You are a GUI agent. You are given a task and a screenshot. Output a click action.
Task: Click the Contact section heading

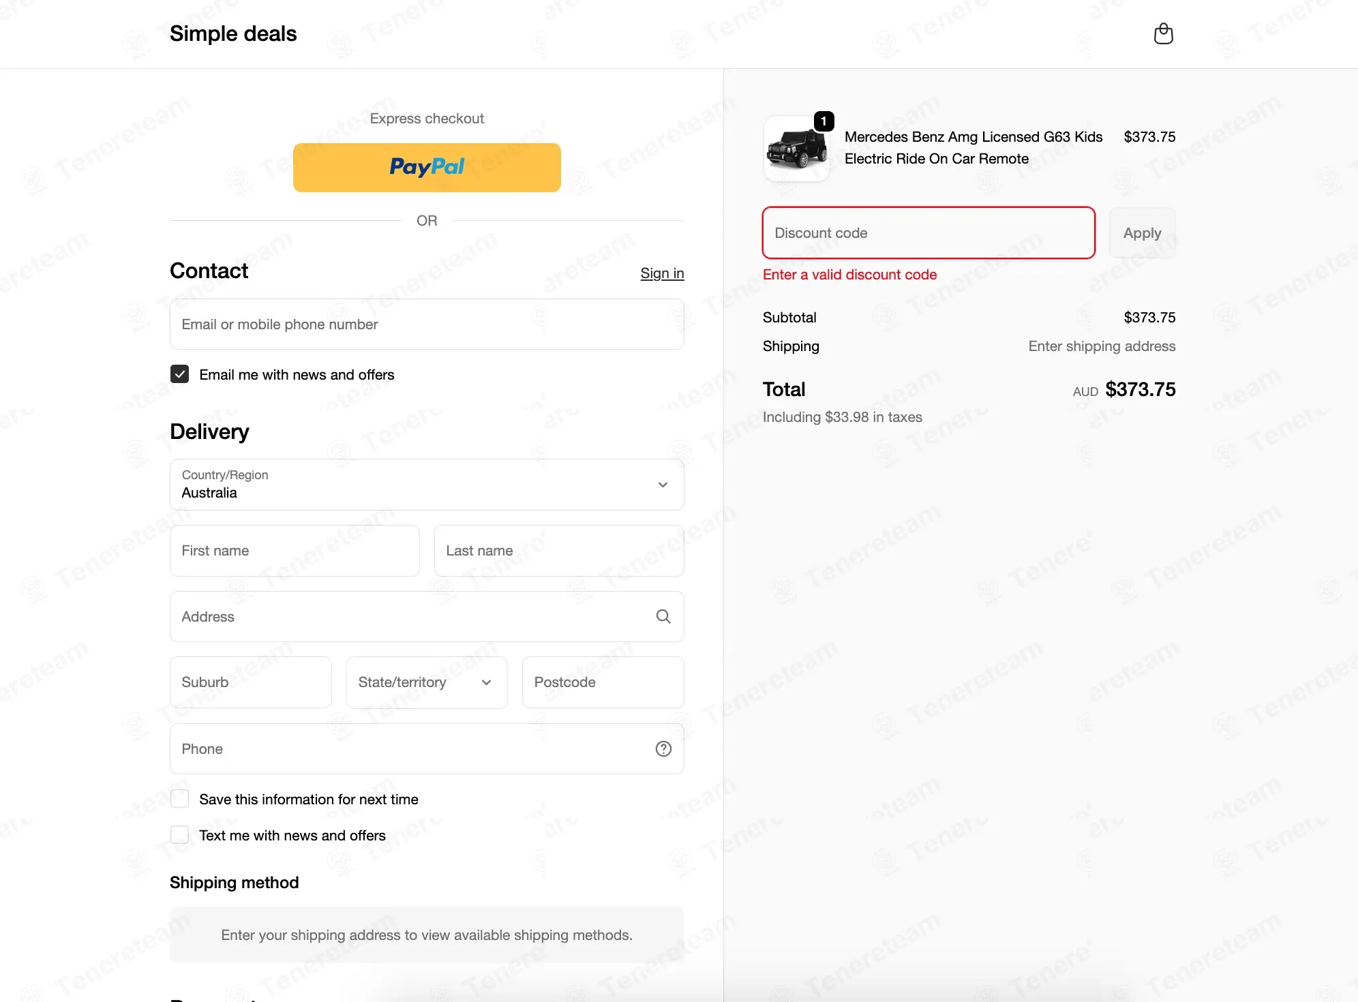pos(209,271)
